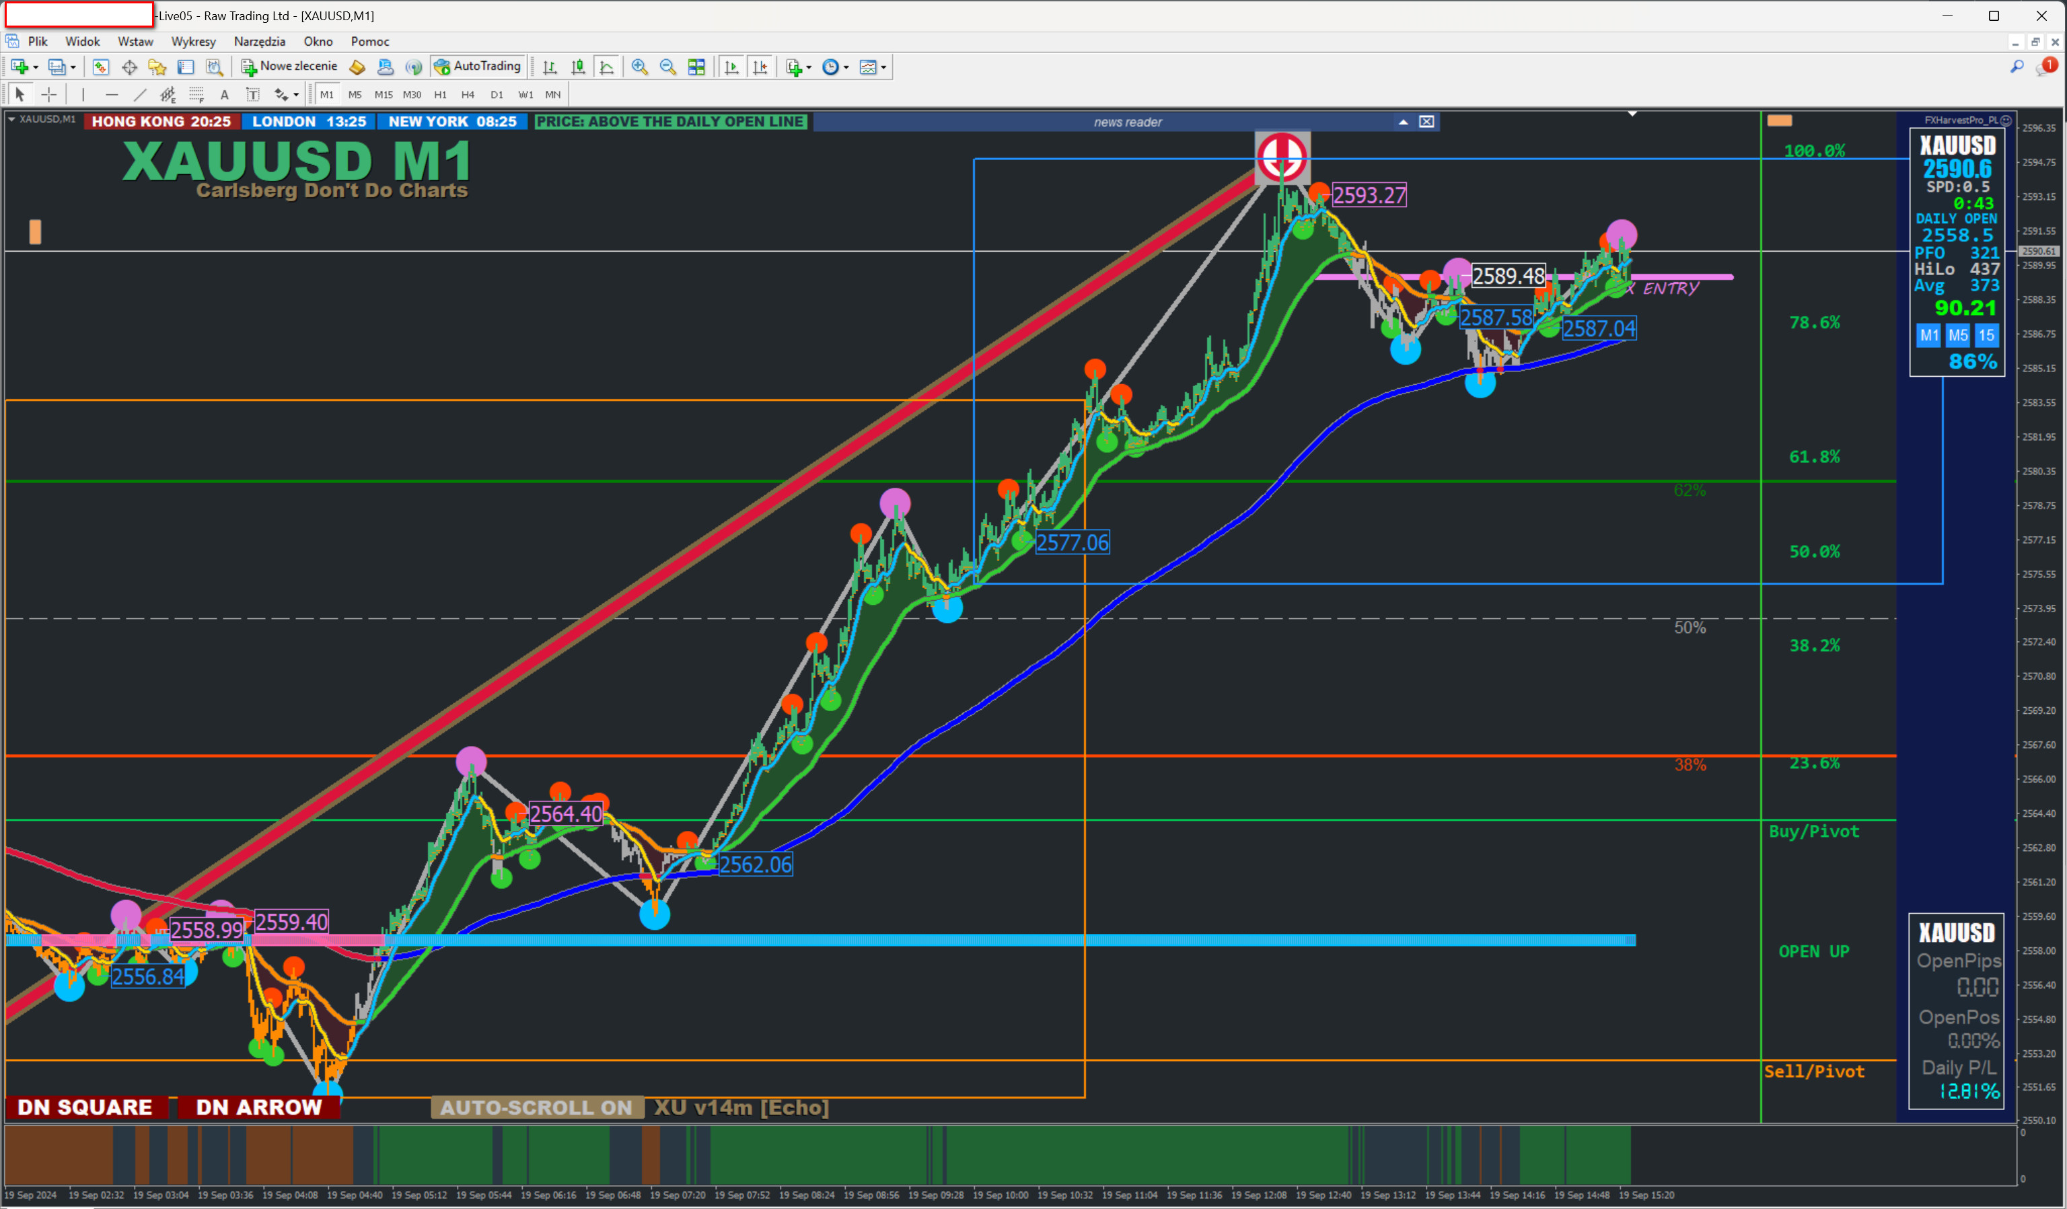Open the Navigator folder-star icon
The image size is (2067, 1209).
(x=157, y=67)
